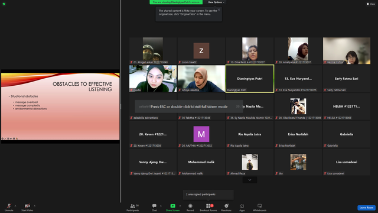This screenshot has width=378, height=213.
Task: Select Arisya Jaladita's video tile
Action: 201,79
